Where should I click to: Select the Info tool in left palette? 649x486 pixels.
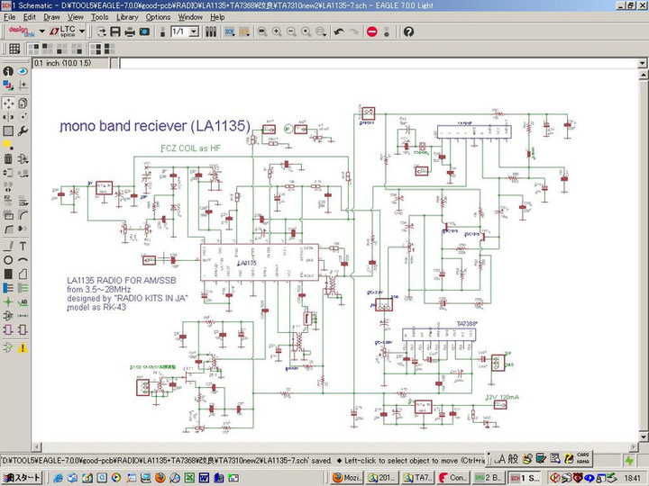8,71
